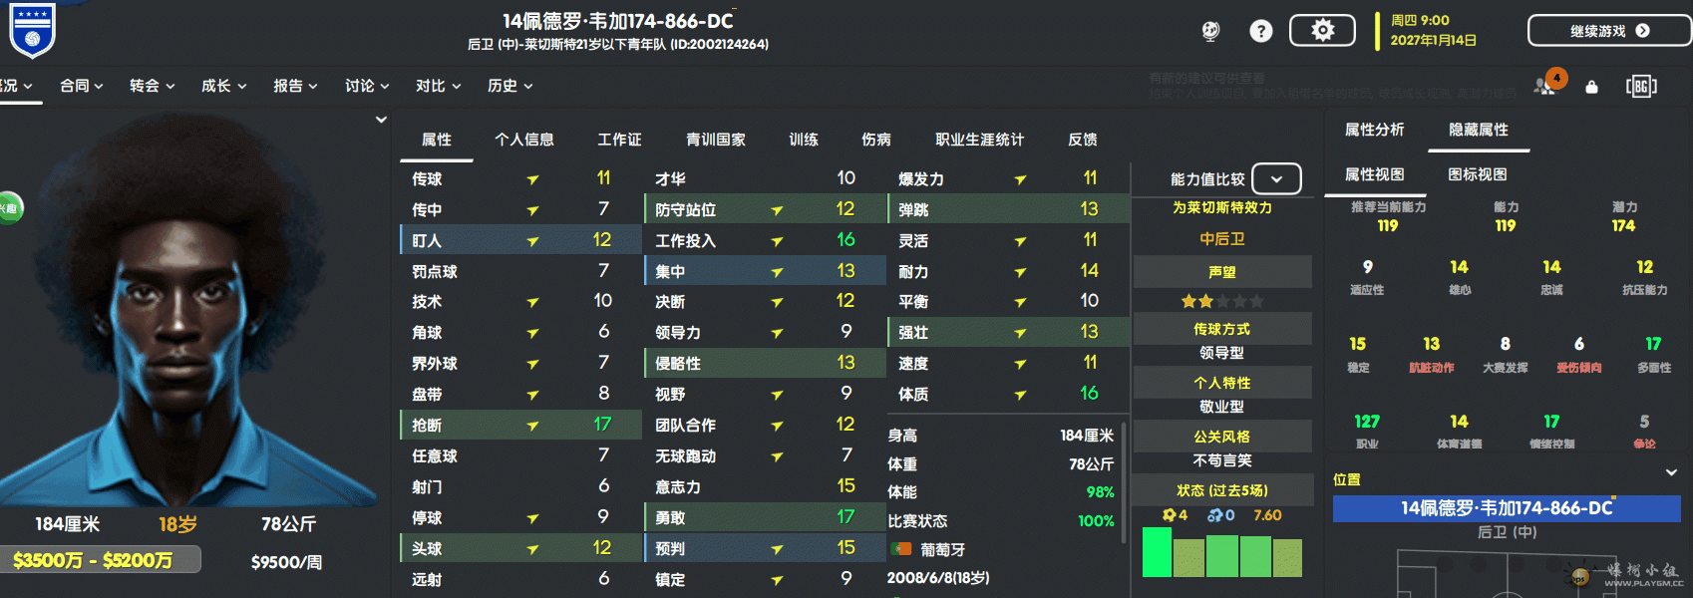
Task: Click the arrow icon next to 传球 attribute
Action: tap(532, 179)
